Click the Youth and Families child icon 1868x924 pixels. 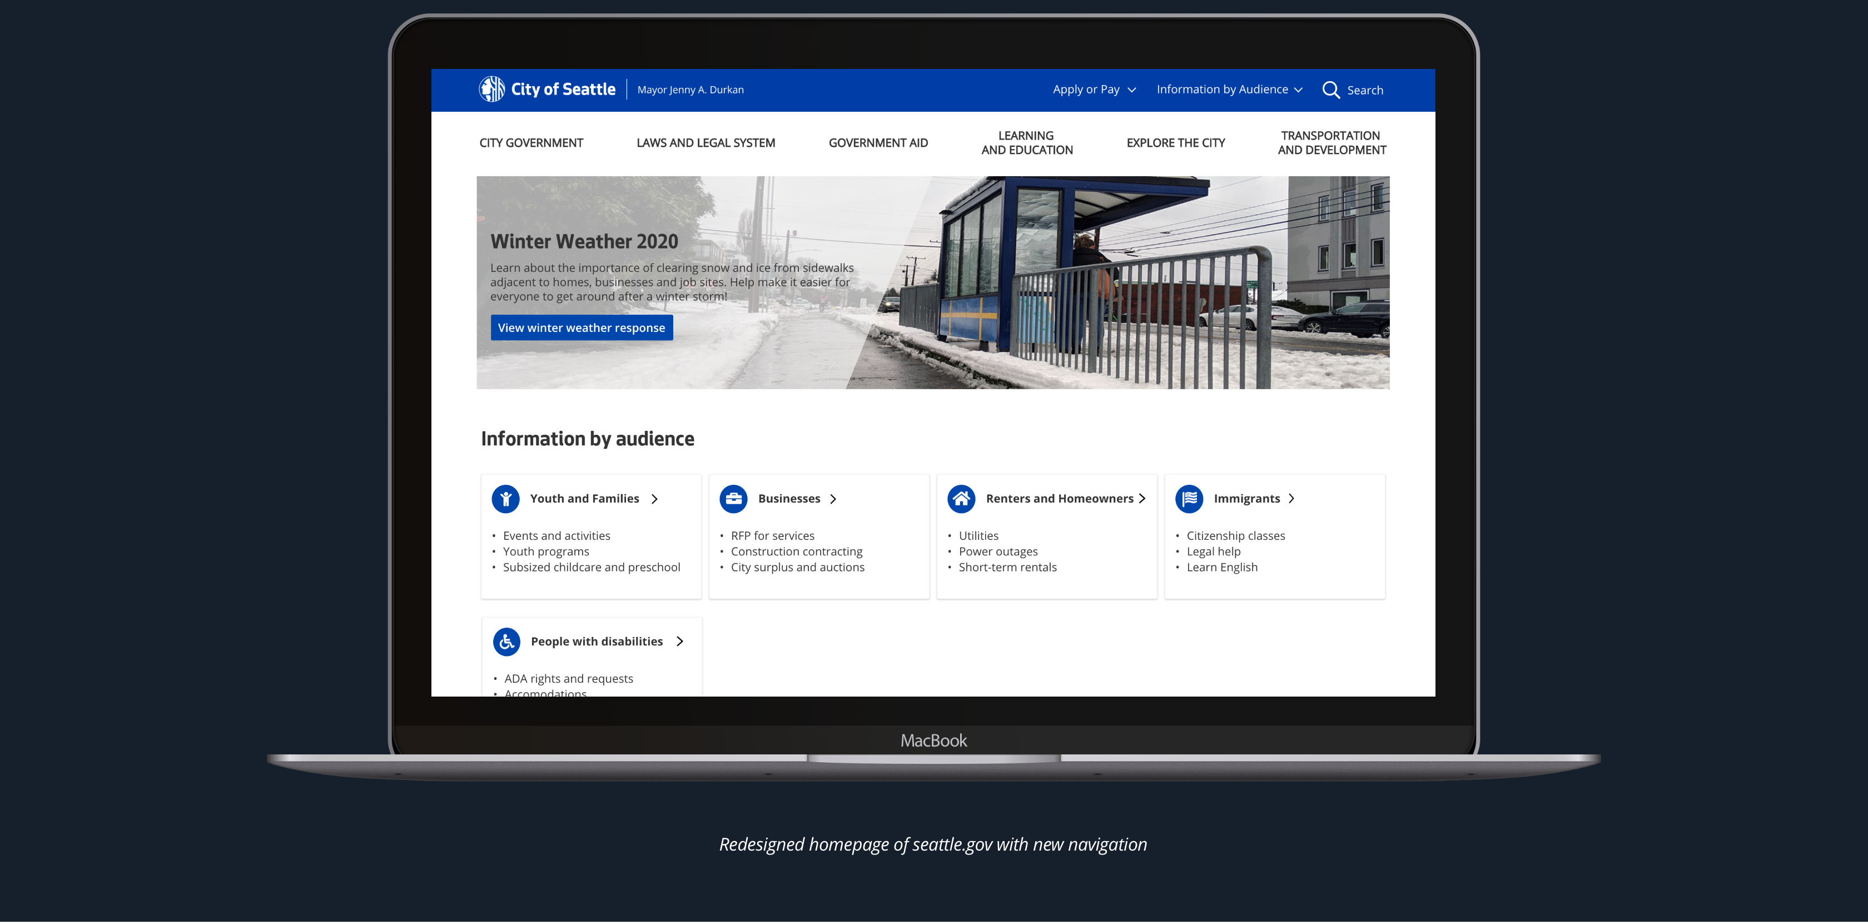[505, 499]
